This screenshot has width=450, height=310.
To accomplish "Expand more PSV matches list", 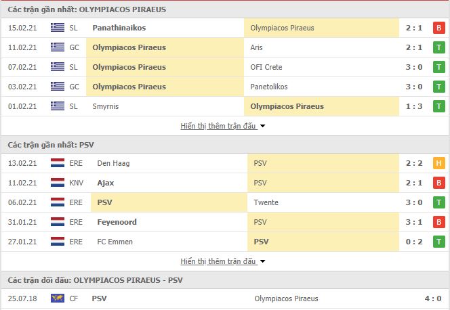I will [218, 261].
